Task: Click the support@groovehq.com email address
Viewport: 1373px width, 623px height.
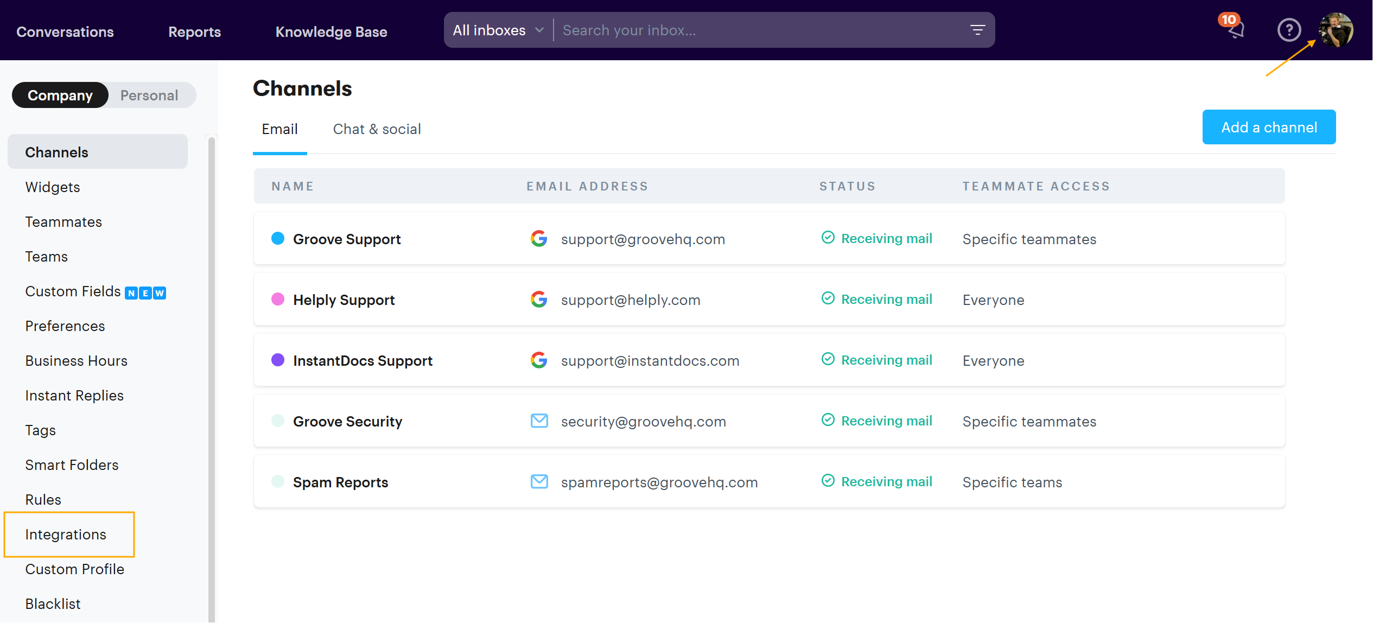Action: point(643,239)
